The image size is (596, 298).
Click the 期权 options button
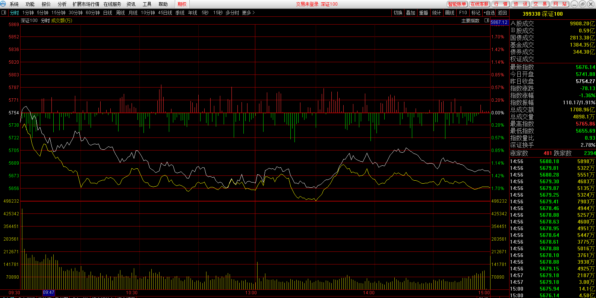[x=182, y=4]
